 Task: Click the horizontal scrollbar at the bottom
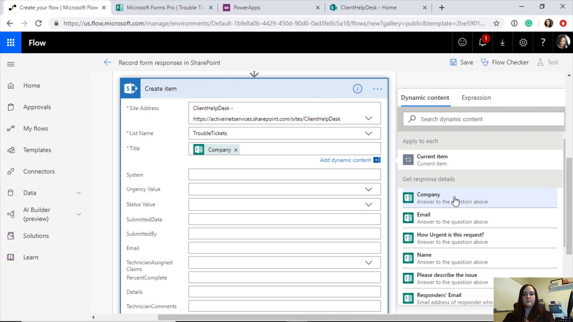pos(325,317)
